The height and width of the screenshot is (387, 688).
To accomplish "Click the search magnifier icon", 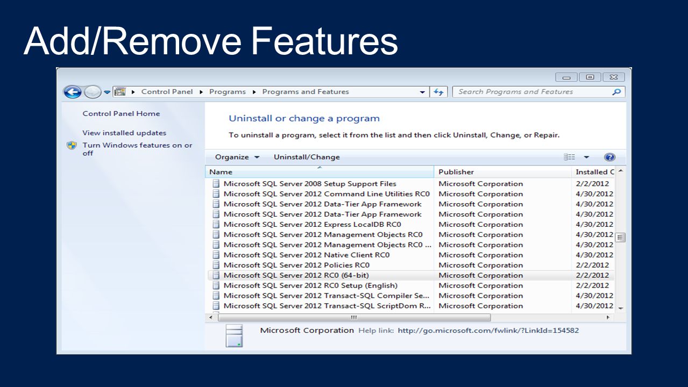I will (616, 92).
